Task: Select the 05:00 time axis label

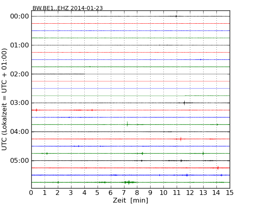Action: (x=20, y=160)
